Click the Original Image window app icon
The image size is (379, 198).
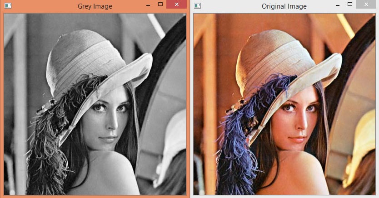click(x=198, y=5)
